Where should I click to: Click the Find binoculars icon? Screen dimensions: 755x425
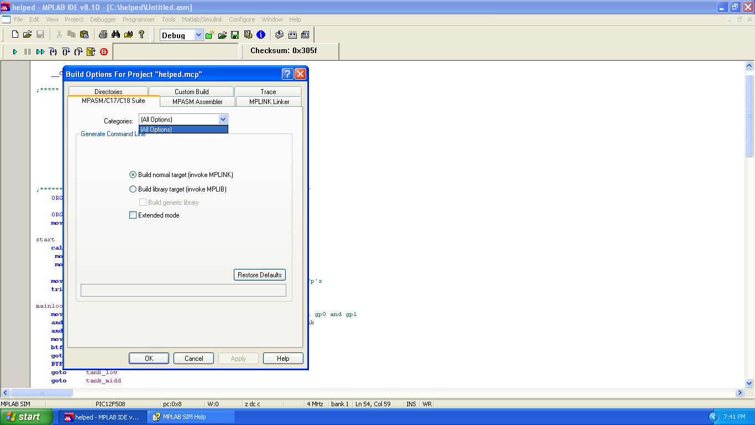(116, 34)
